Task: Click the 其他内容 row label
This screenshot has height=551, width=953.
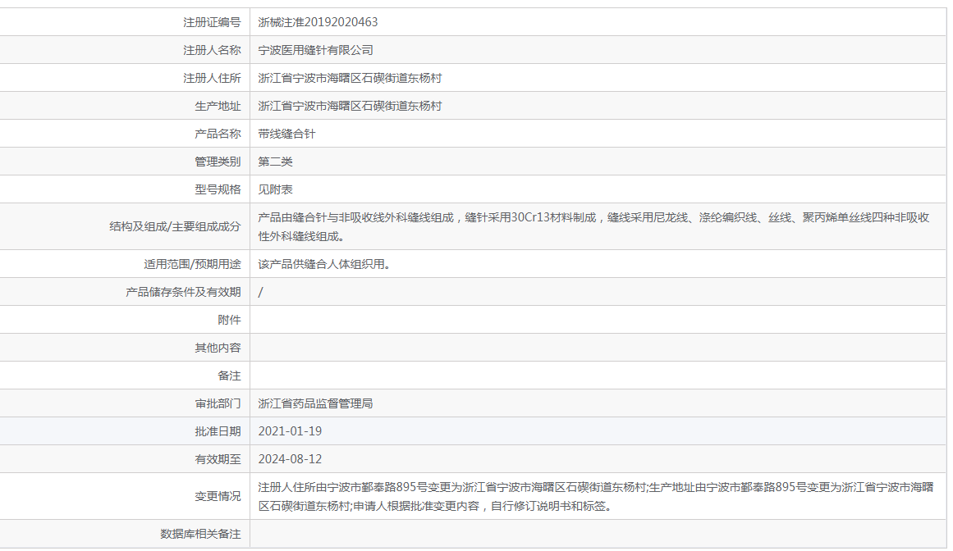Action: tap(218, 348)
